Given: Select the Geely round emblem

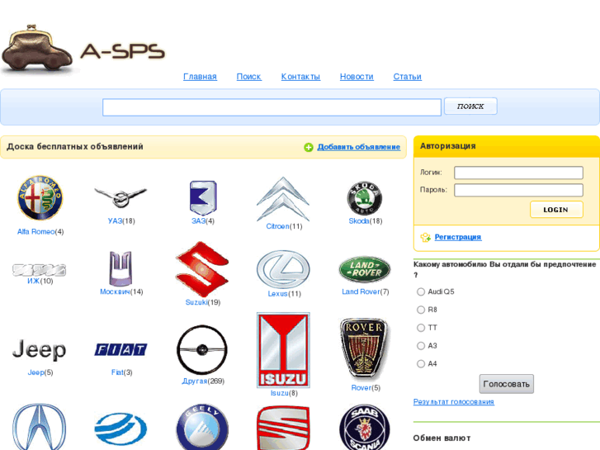Looking at the screenshot, I should click(x=202, y=428).
